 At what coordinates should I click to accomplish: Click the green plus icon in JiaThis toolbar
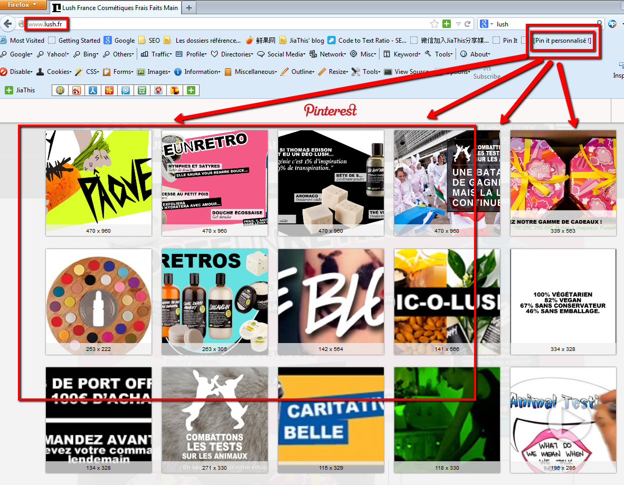tap(191, 90)
